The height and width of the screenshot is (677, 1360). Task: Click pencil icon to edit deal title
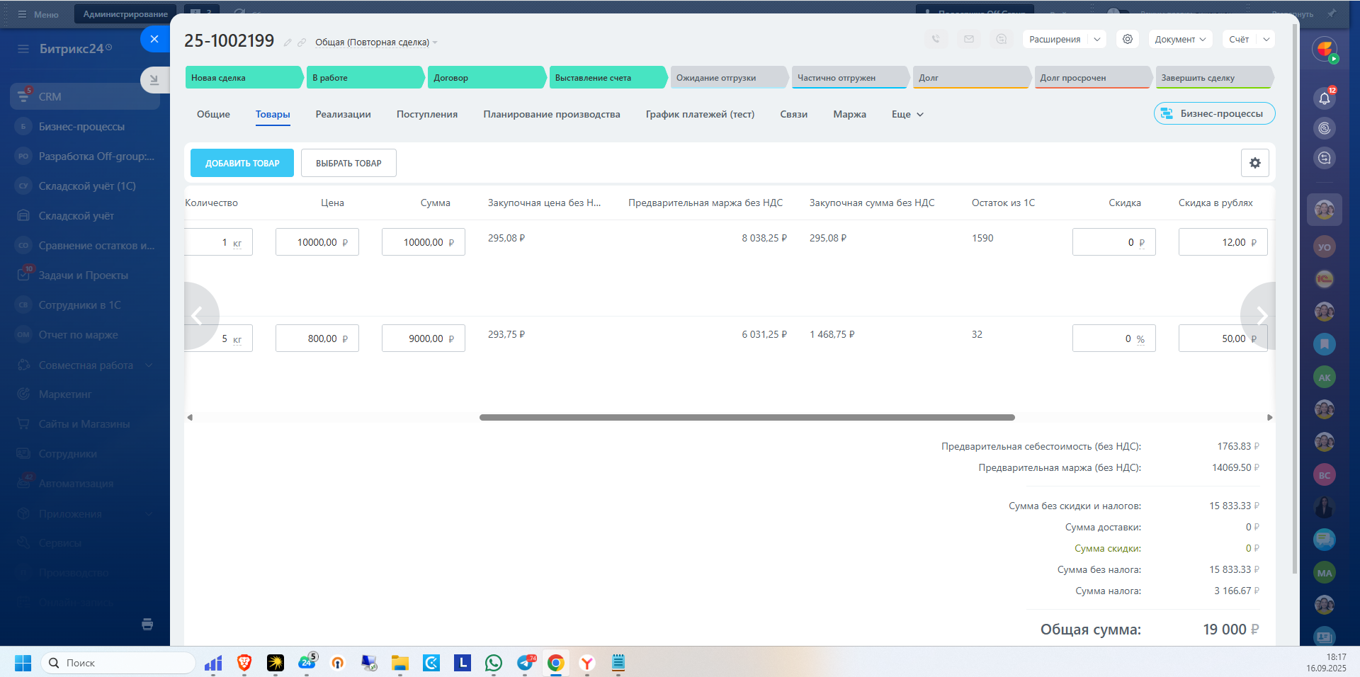click(x=288, y=42)
